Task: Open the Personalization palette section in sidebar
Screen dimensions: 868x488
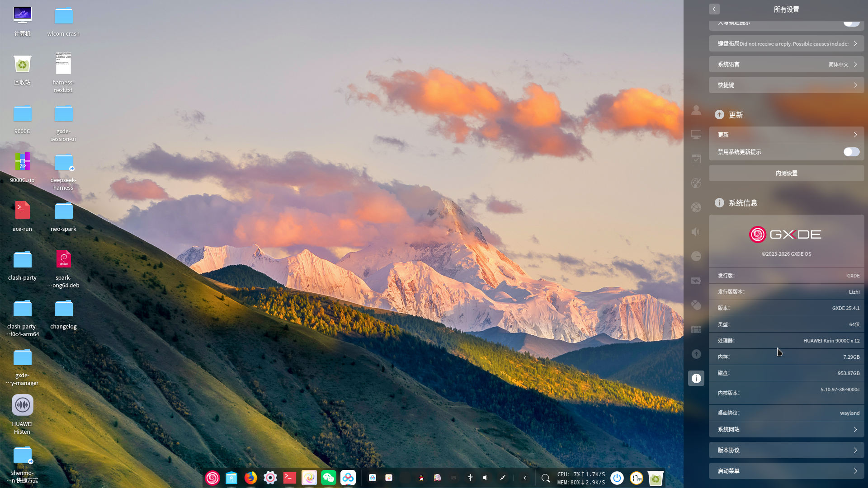Action: point(696,183)
